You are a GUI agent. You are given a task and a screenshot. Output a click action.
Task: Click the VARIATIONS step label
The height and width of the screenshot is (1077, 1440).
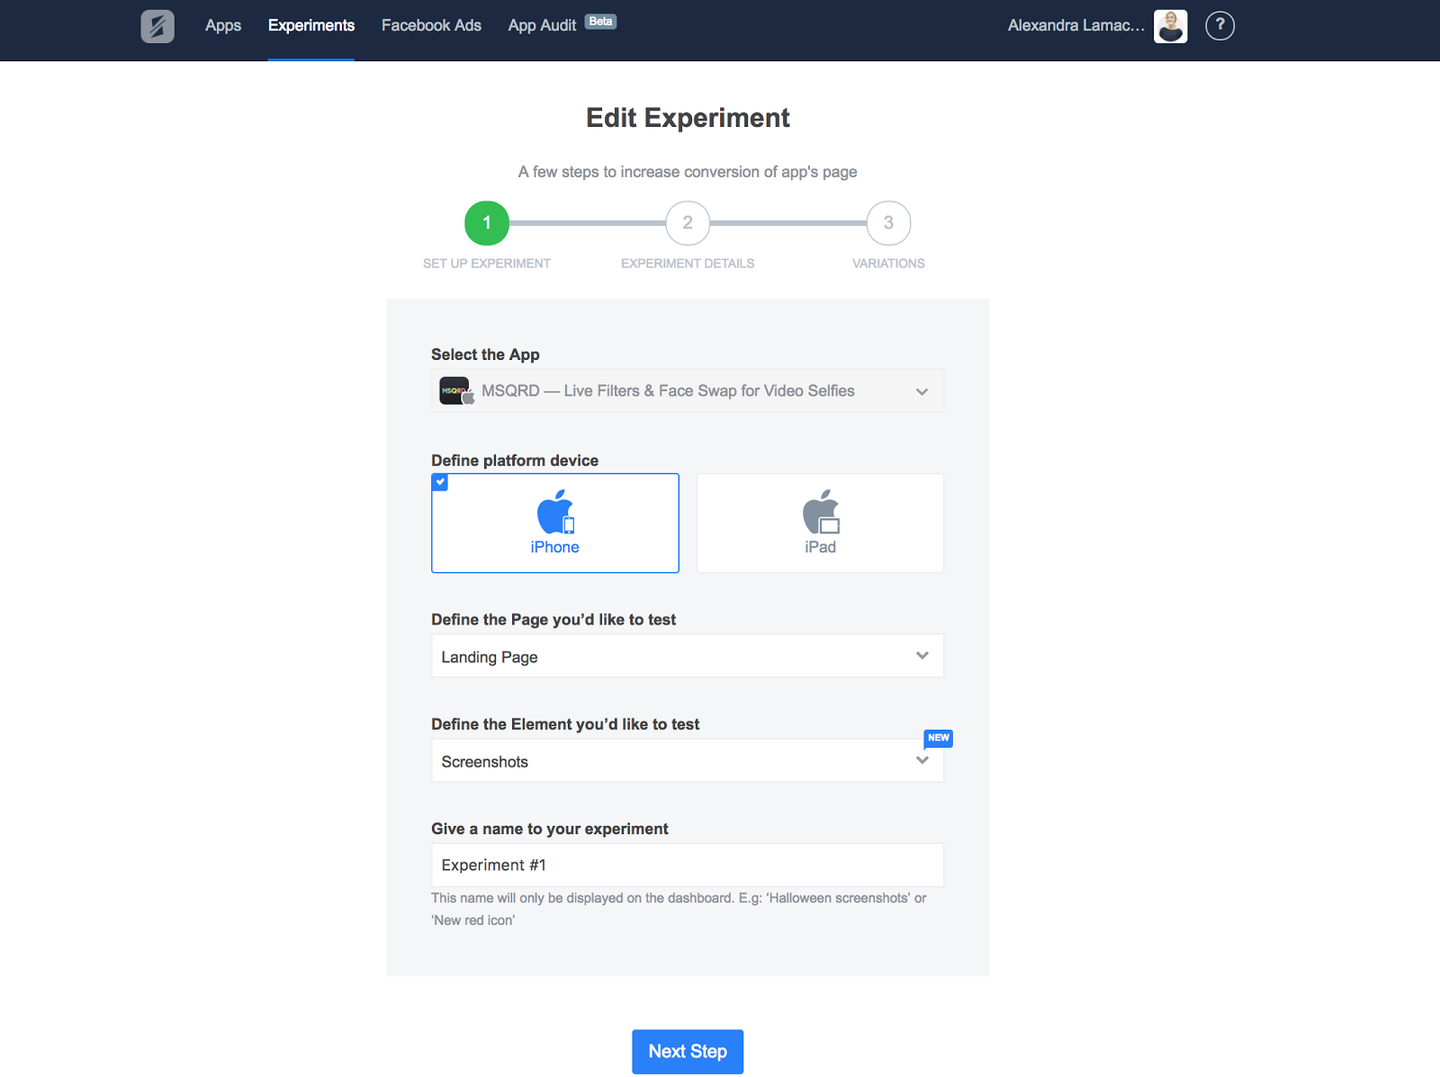click(888, 264)
